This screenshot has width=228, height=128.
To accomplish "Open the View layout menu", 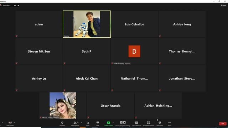I will click(224, 5).
